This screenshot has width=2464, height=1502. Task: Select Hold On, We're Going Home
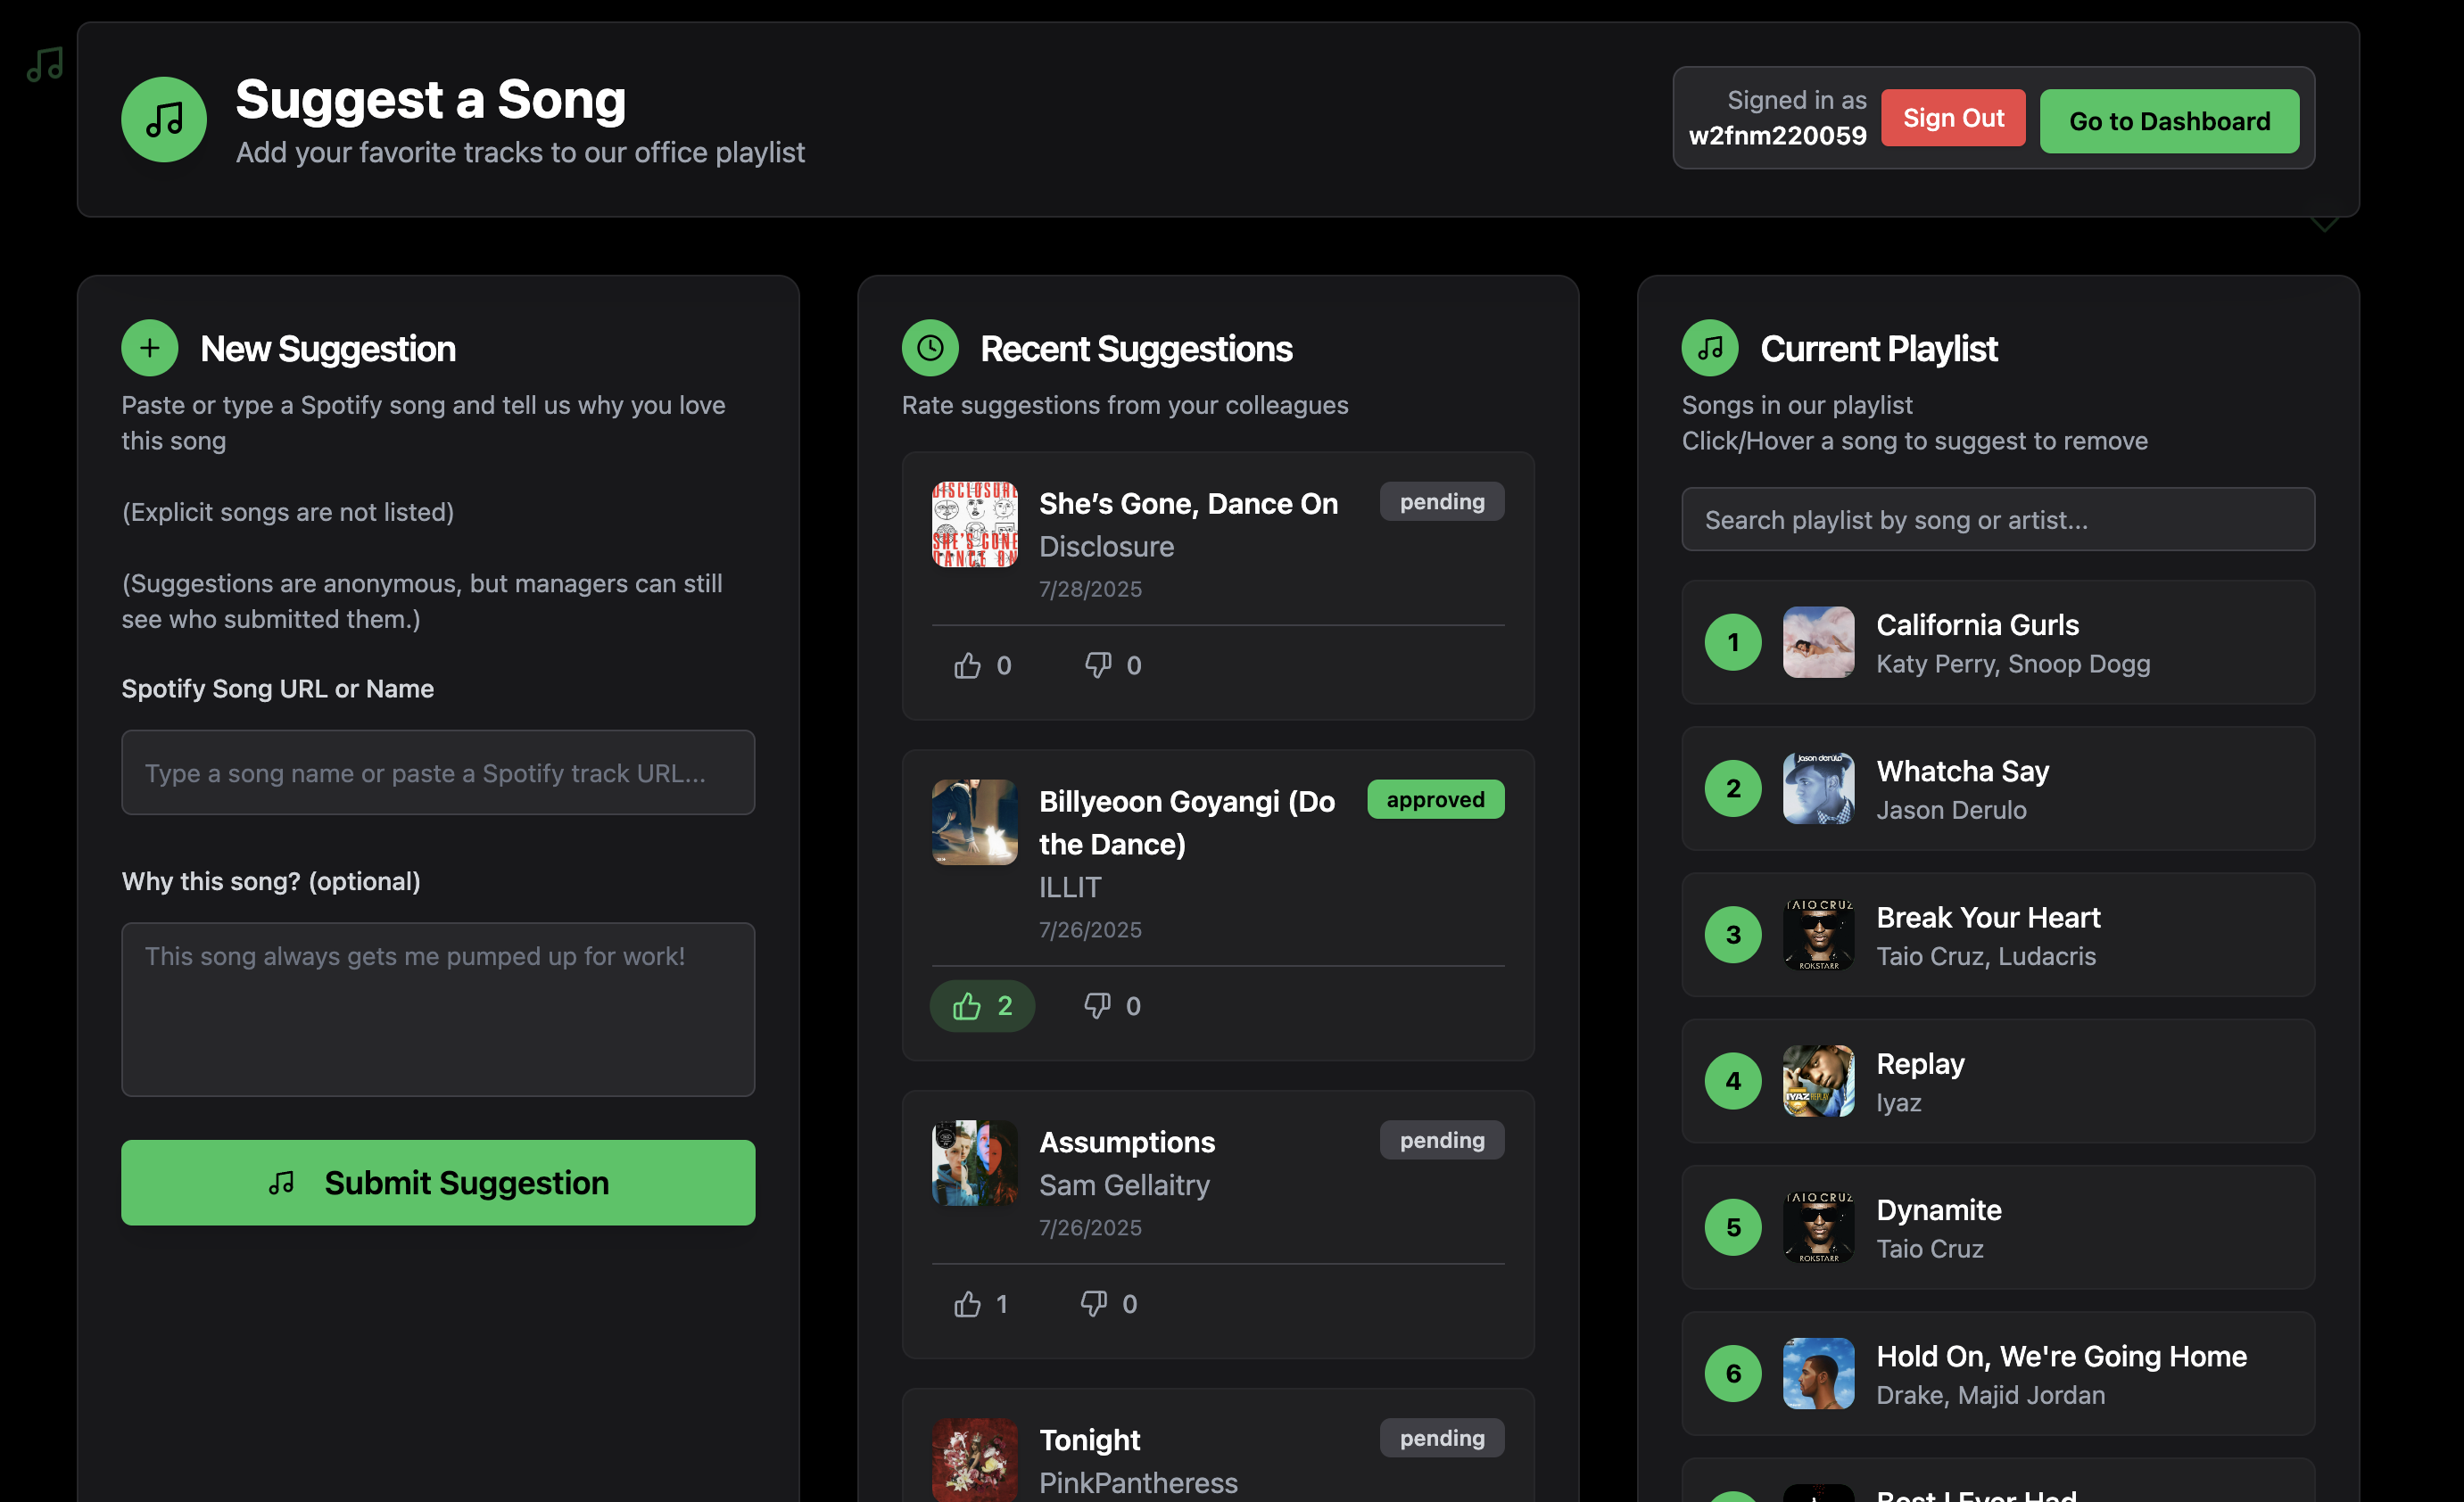click(1997, 1373)
